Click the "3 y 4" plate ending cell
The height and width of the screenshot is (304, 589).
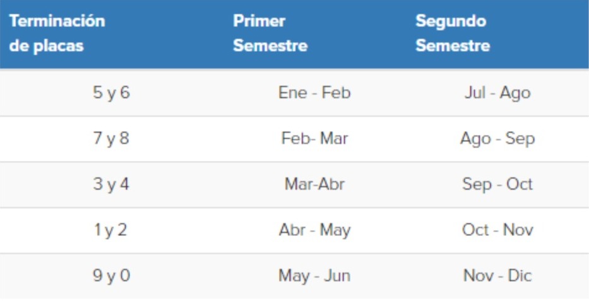tap(111, 184)
